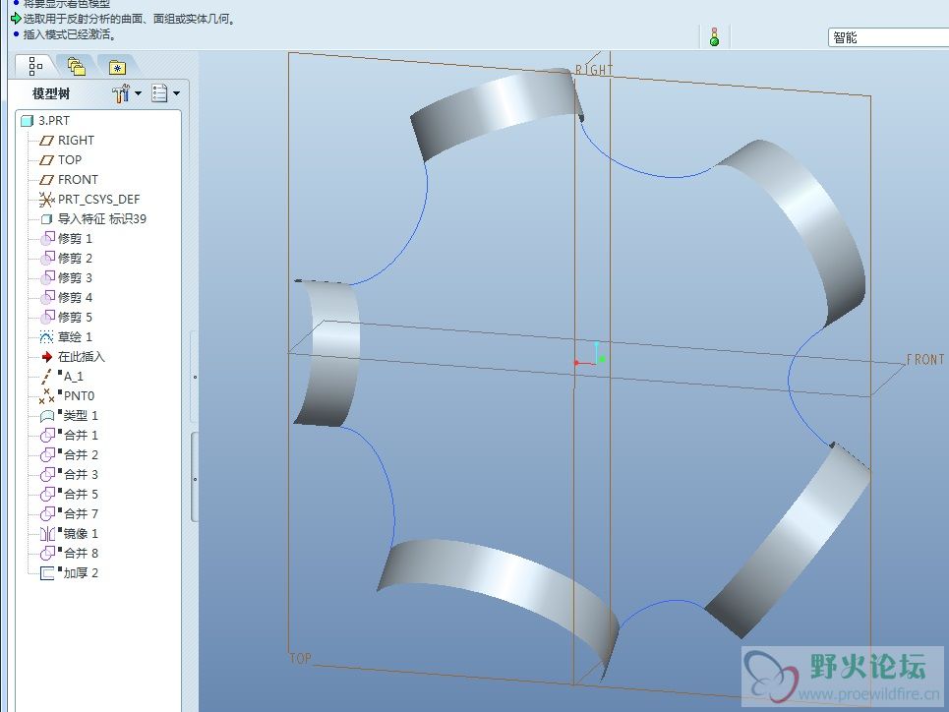949x712 pixels.
Task: Click the message '插入模式已经激活。'
Action: 70,34
